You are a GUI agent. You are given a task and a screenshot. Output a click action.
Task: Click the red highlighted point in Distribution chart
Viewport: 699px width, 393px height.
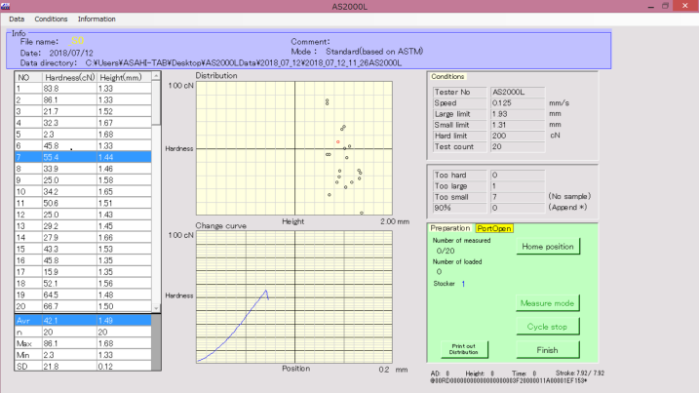pyautogui.click(x=338, y=141)
